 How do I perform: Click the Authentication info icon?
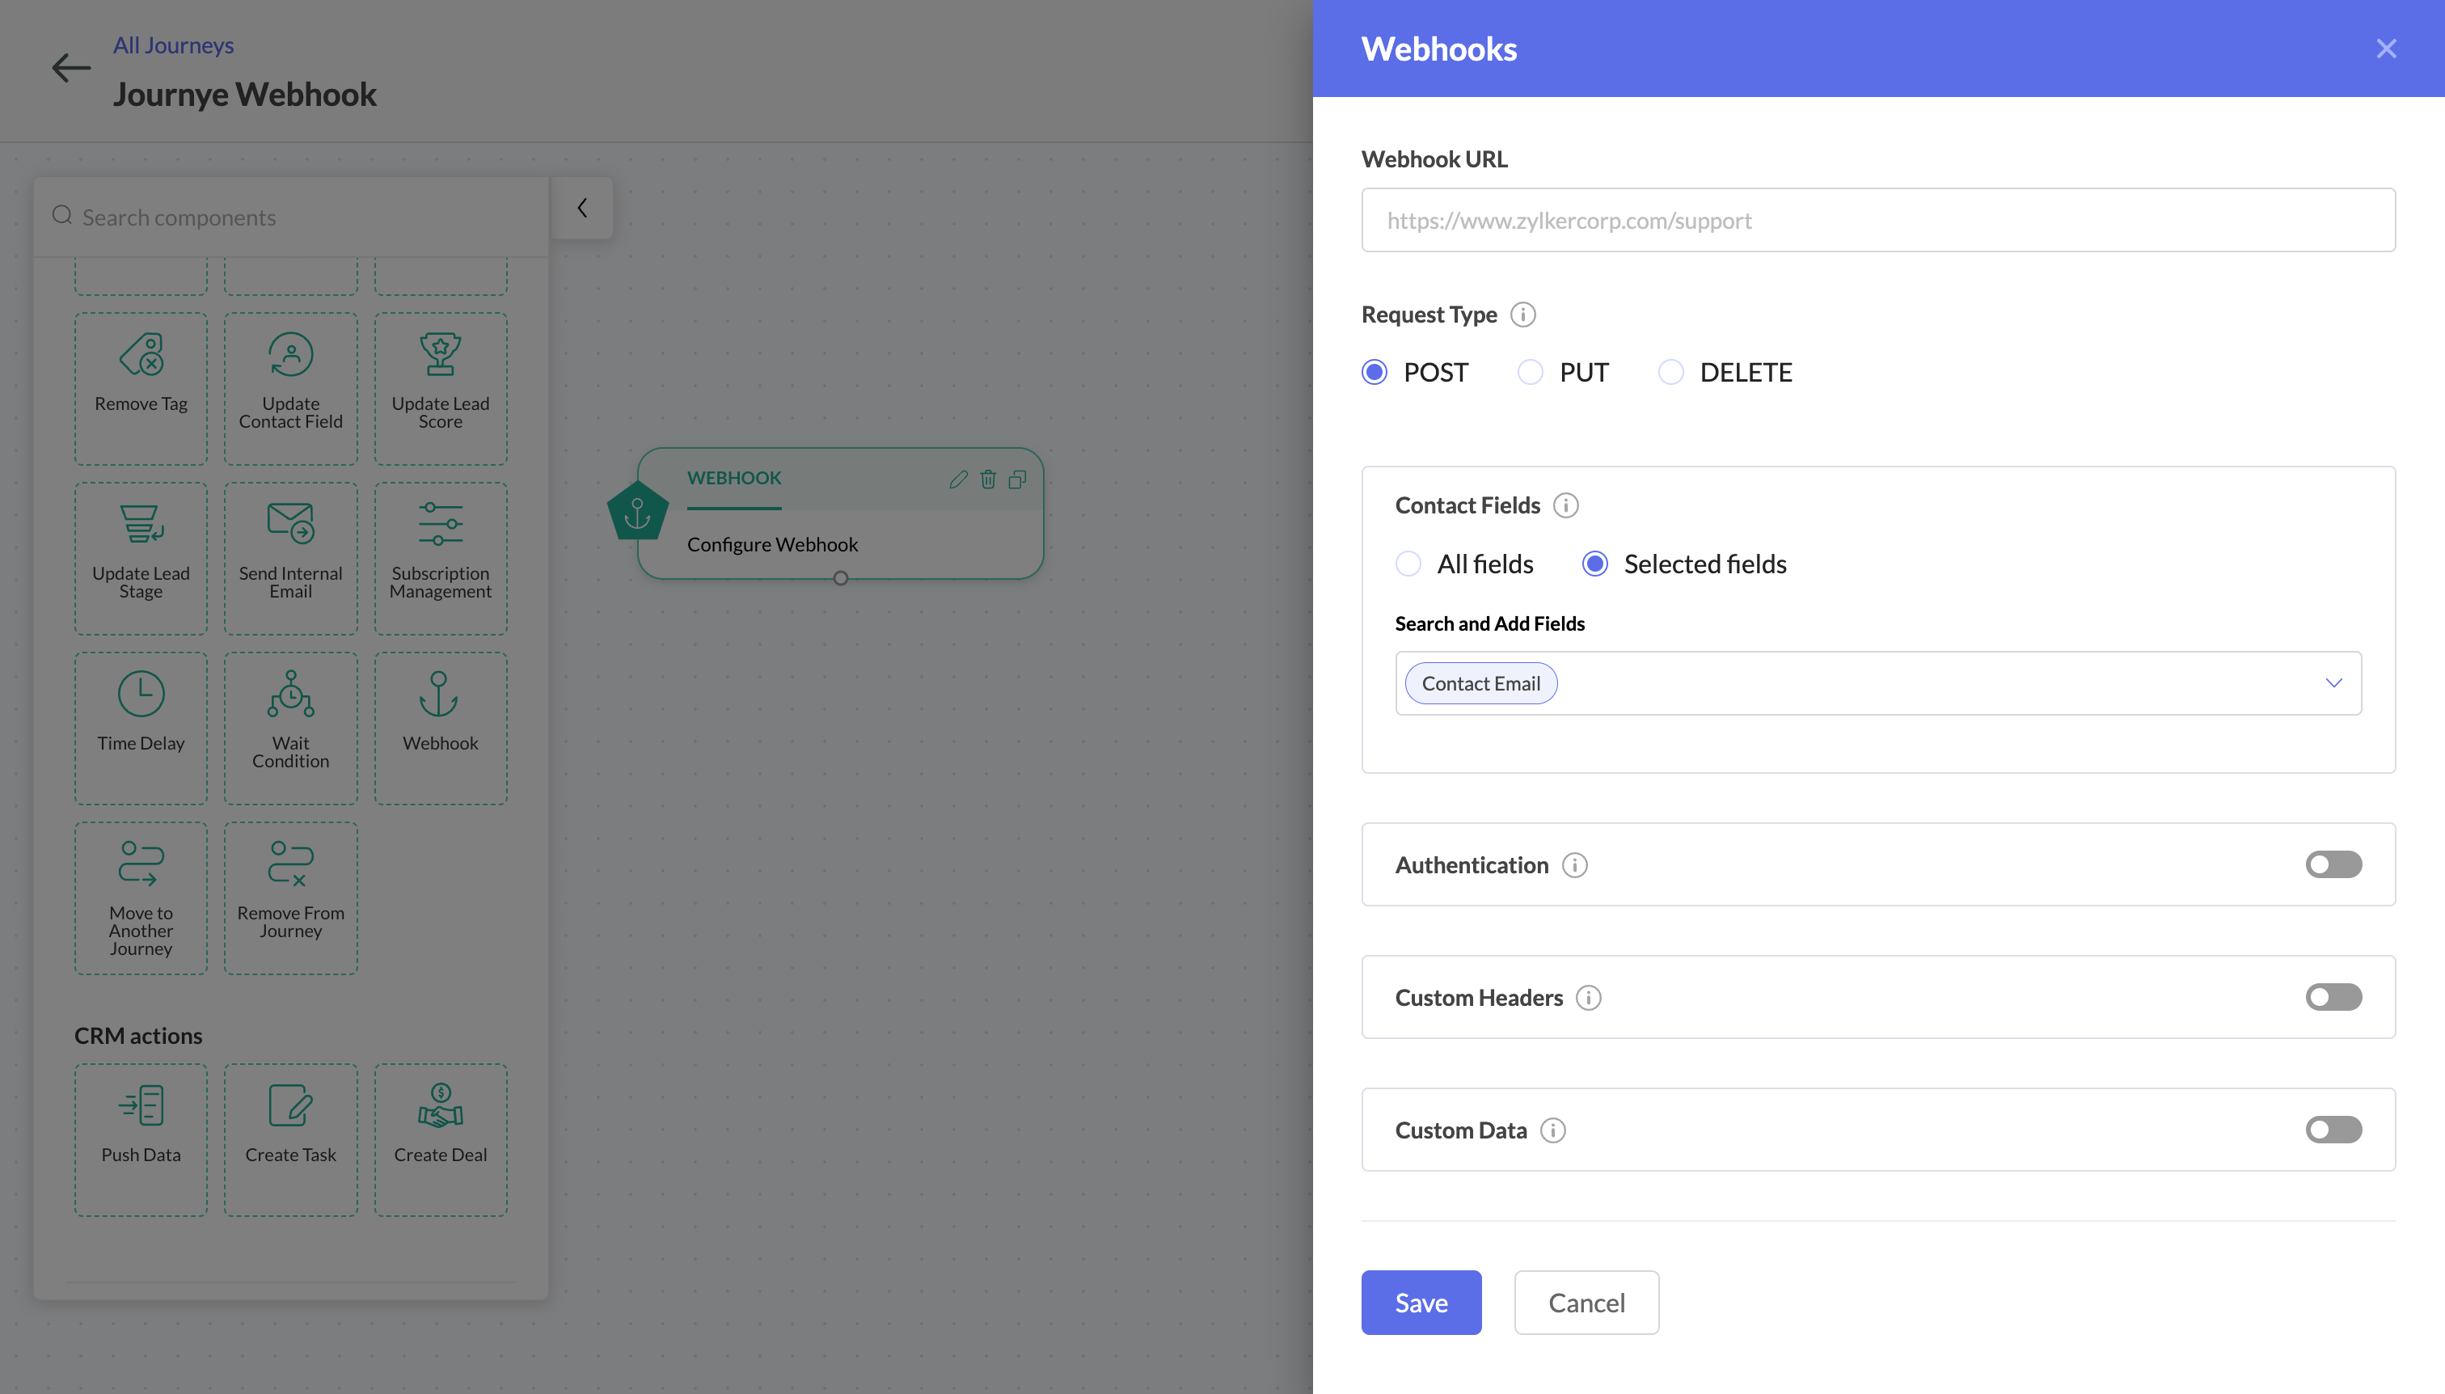[x=1574, y=864]
